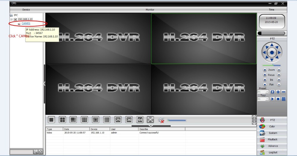Open the Preset number dropdown
Viewport: 297px width, 156px height.
tap(267, 92)
